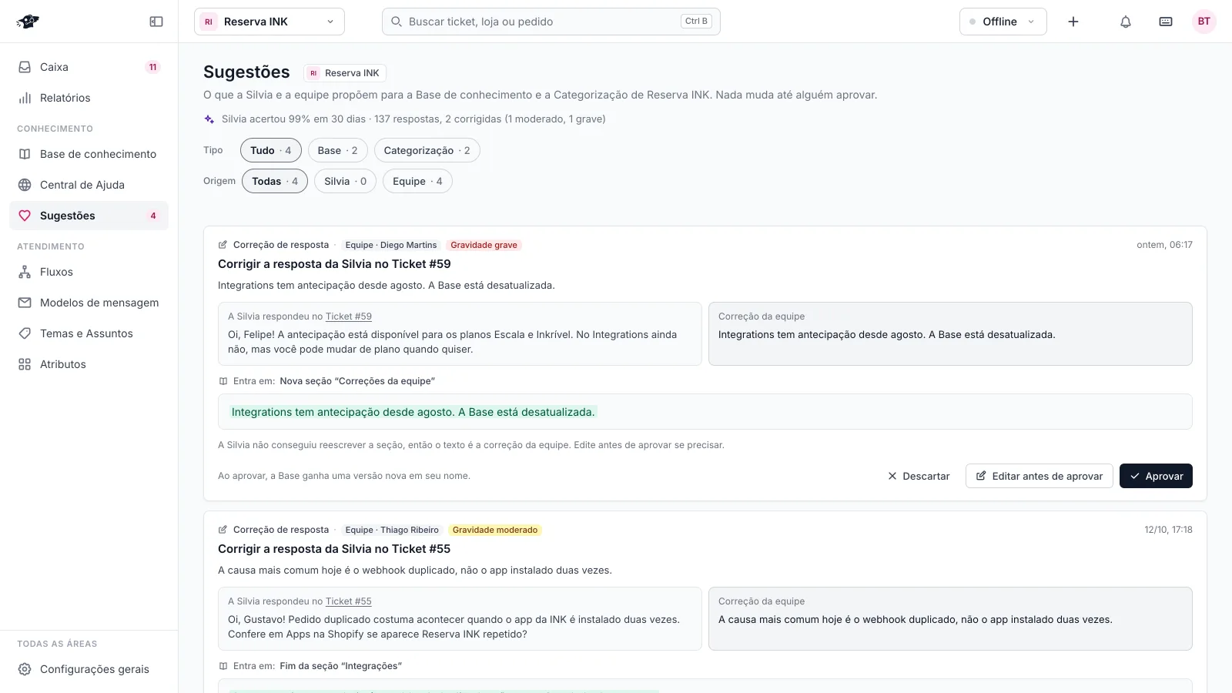Click the Caixa count badge 11

pyautogui.click(x=152, y=67)
